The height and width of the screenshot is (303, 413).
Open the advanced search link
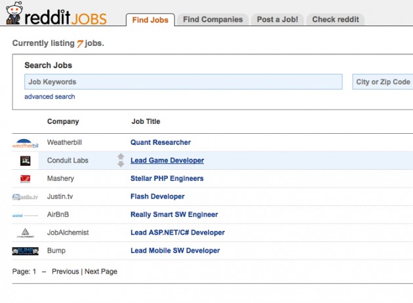[50, 97]
